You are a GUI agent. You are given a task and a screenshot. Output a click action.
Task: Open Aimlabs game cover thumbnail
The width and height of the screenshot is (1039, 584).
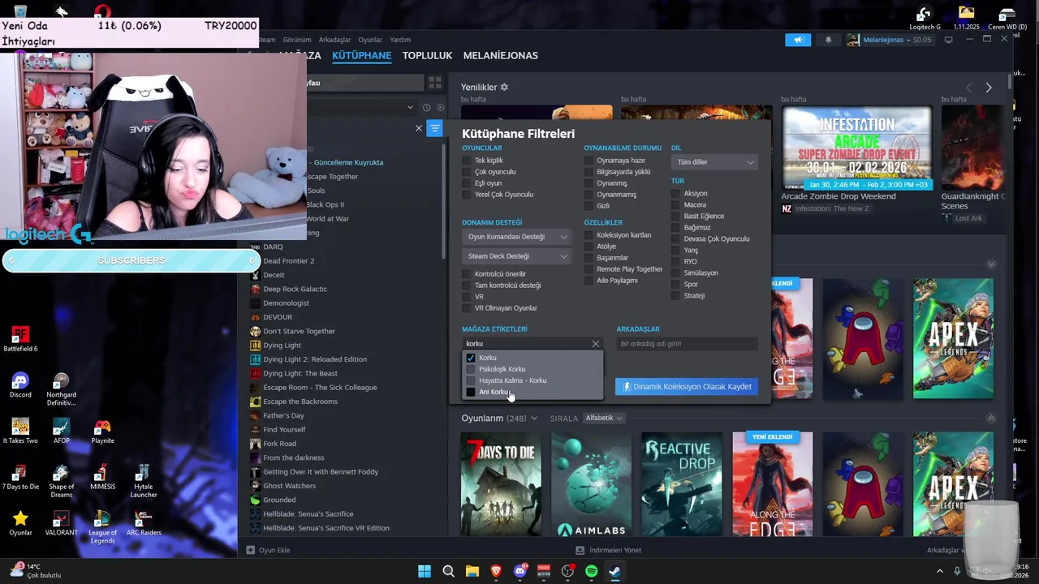(591, 484)
